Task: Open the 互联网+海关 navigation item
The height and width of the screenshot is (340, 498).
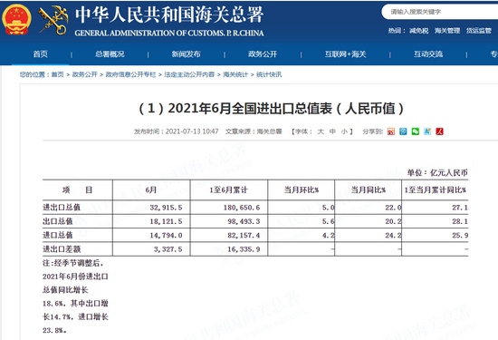Action: [345, 54]
